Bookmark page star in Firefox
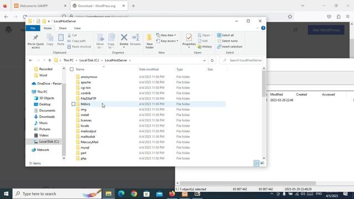Screen dimensions: 354x199 tap(290, 17)
